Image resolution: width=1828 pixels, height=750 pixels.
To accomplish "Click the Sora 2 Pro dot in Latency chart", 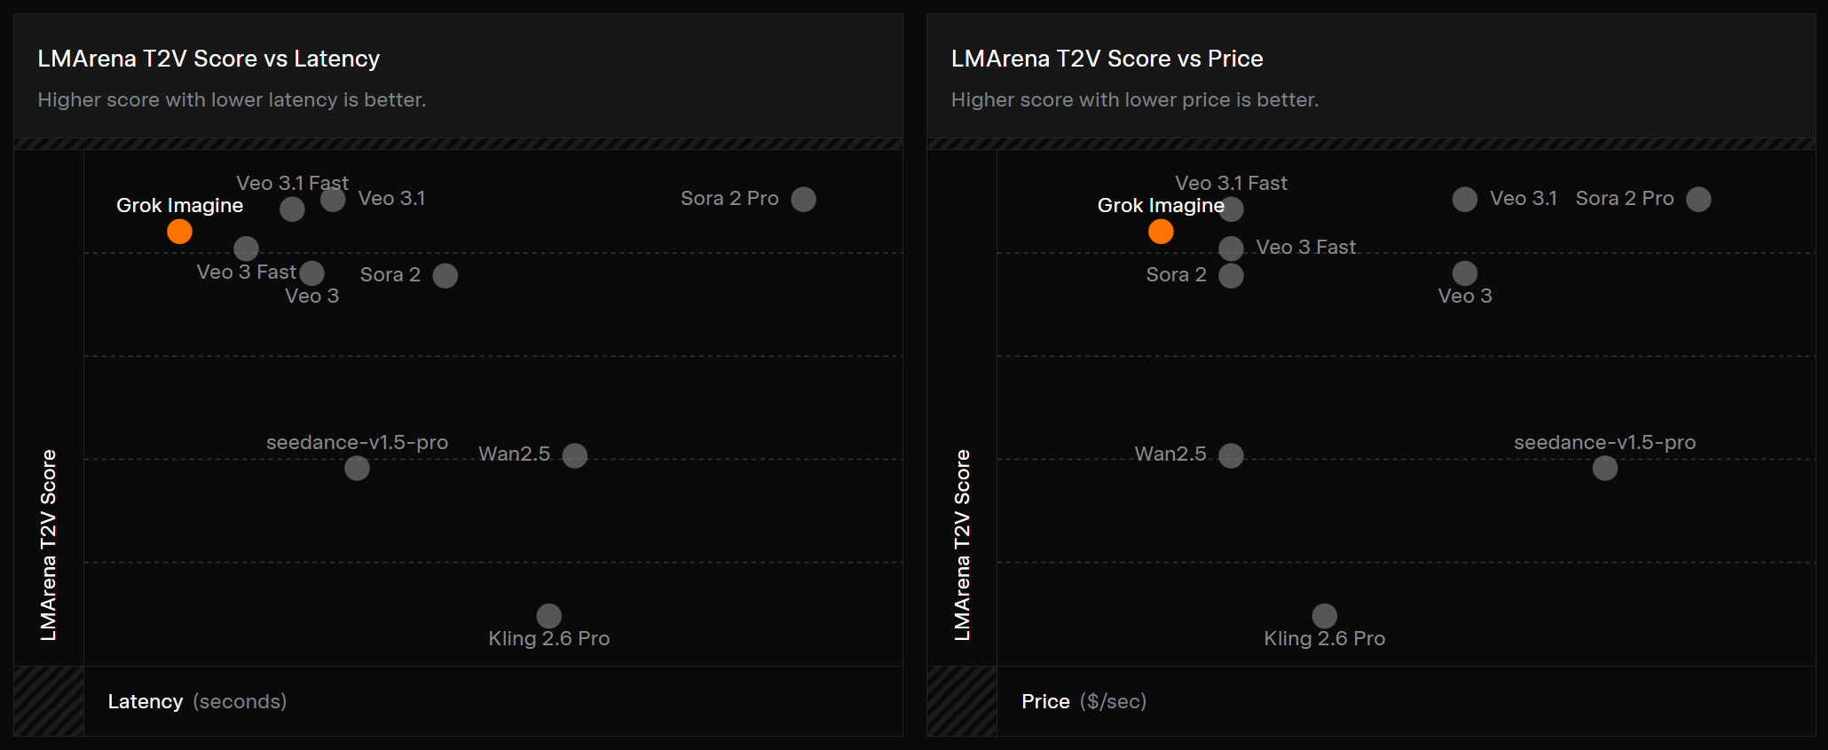I will click(x=803, y=199).
